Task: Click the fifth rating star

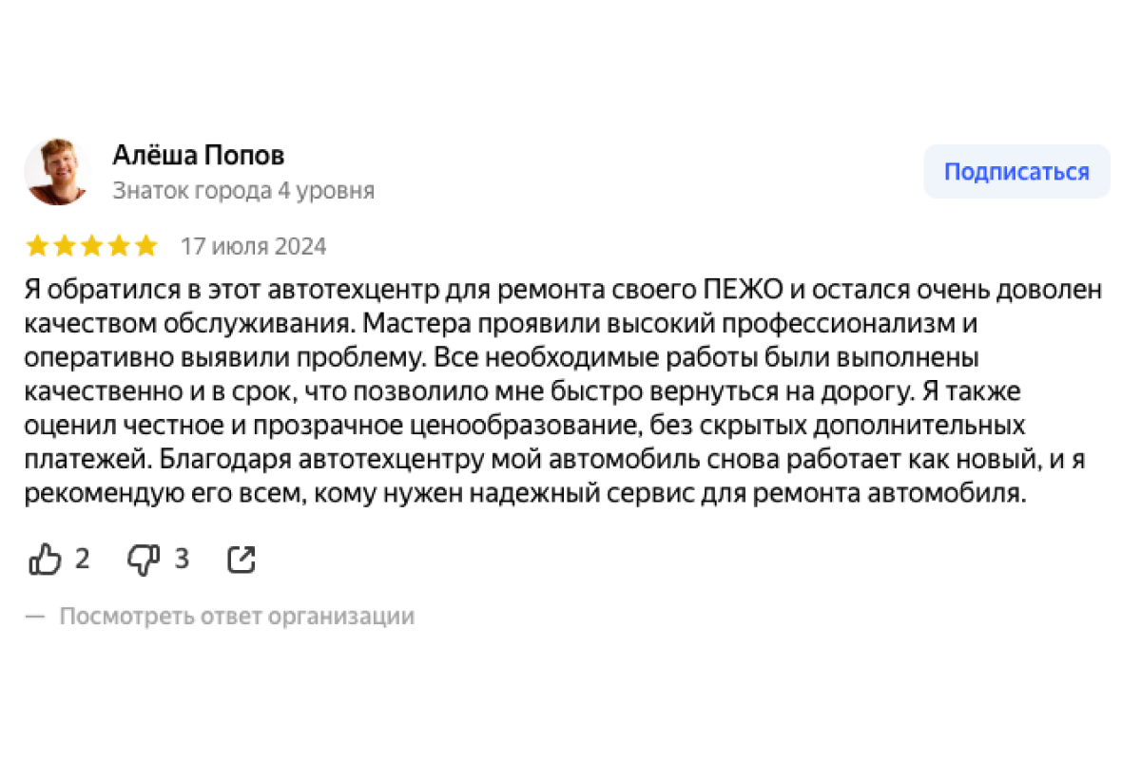Action: pyautogui.click(x=145, y=247)
